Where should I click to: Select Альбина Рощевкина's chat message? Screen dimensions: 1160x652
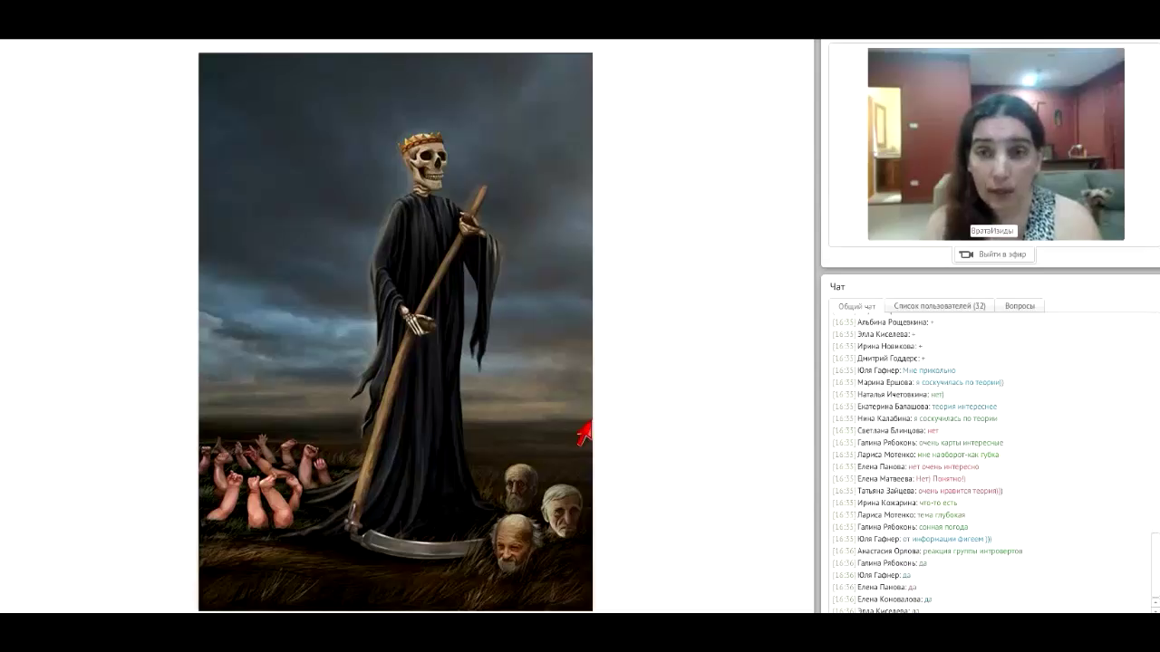pos(883,322)
